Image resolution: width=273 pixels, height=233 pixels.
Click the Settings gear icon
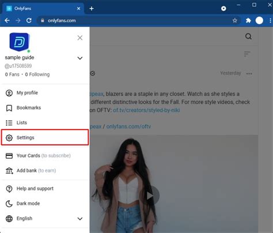[x=9, y=137]
